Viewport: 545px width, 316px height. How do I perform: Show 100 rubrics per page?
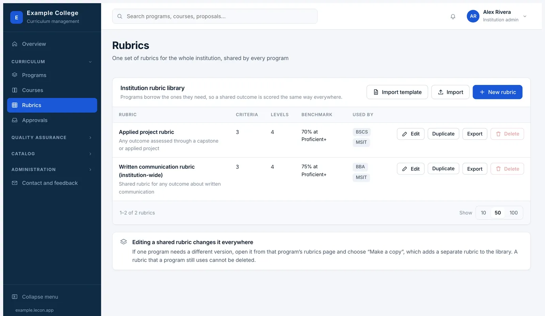pos(513,213)
